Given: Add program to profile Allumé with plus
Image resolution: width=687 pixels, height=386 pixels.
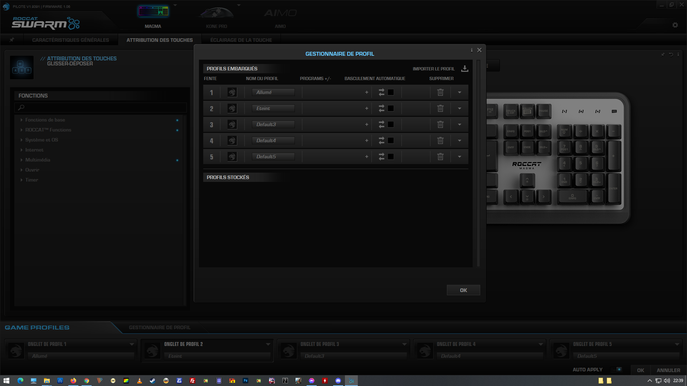Looking at the screenshot, I should point(366,92).
